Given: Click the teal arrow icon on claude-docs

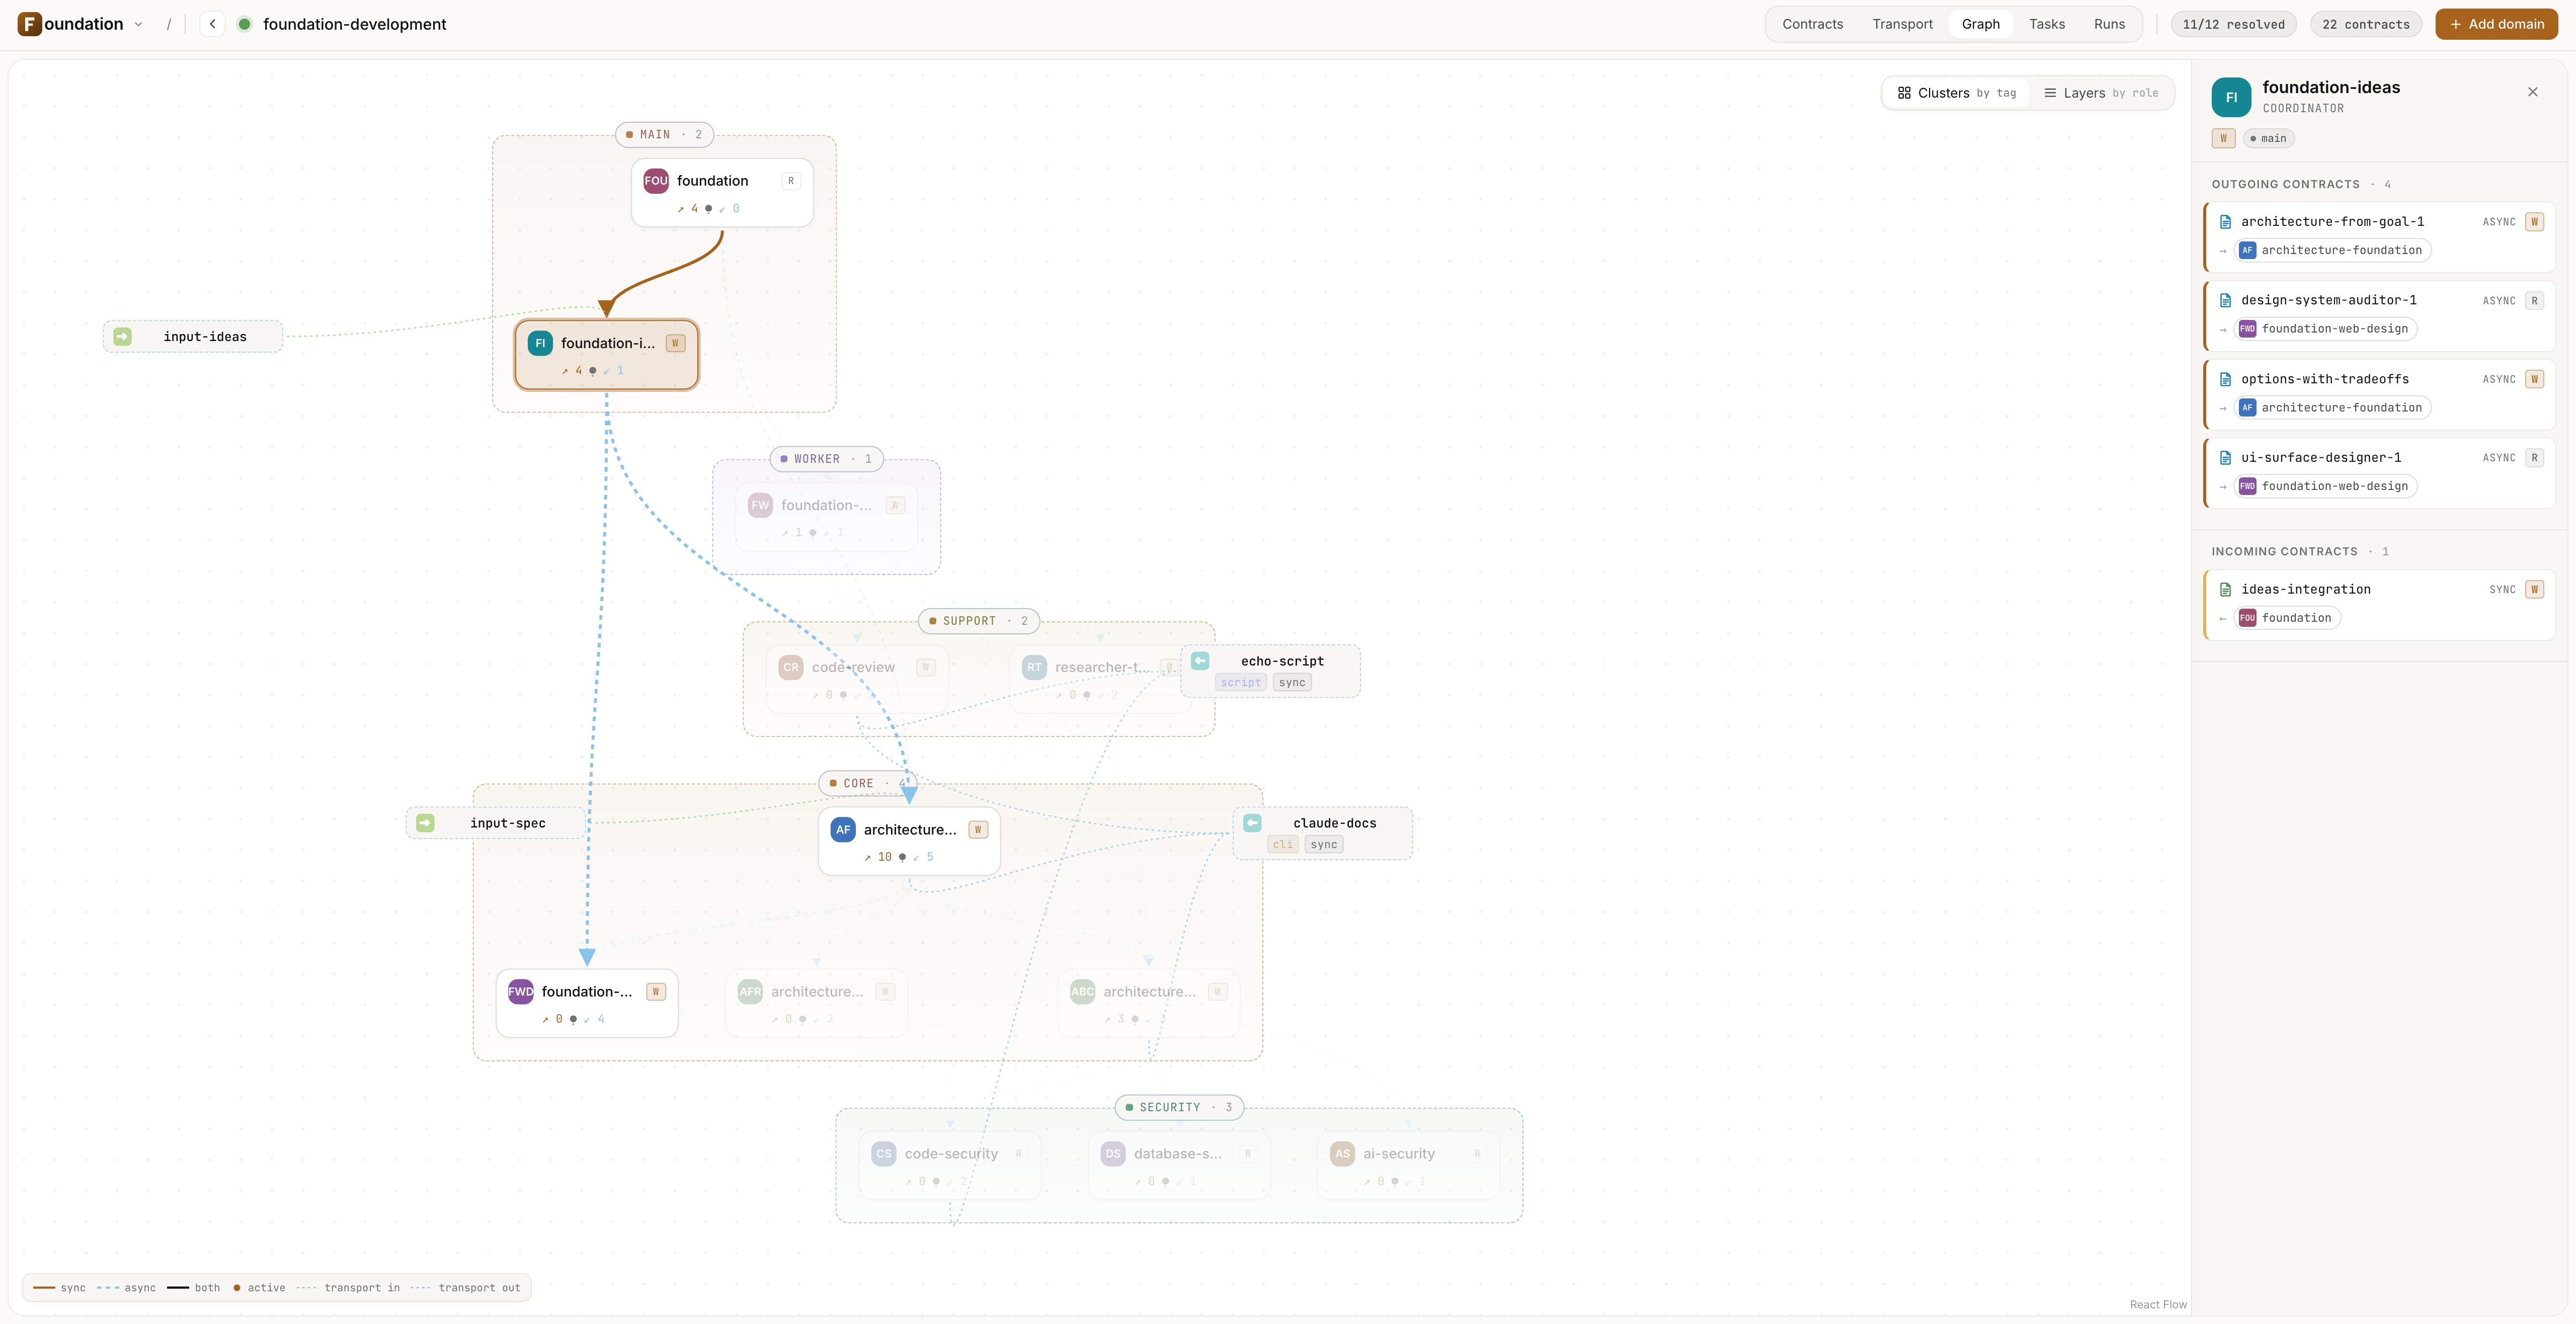Looking at the screenshot, I should click(x=1252, y=823).
